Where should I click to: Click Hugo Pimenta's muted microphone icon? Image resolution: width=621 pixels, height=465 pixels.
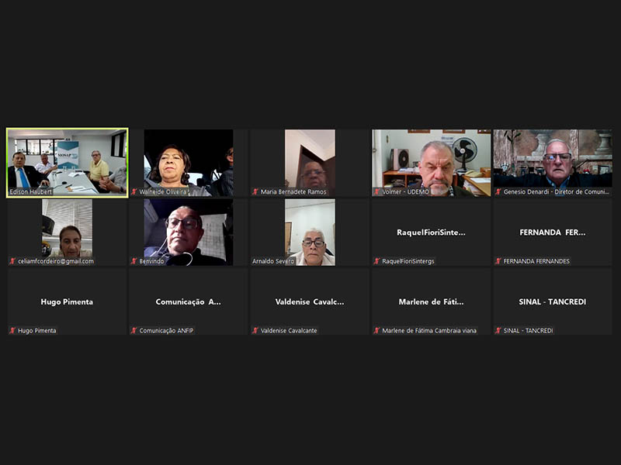(x=12, y=330)
